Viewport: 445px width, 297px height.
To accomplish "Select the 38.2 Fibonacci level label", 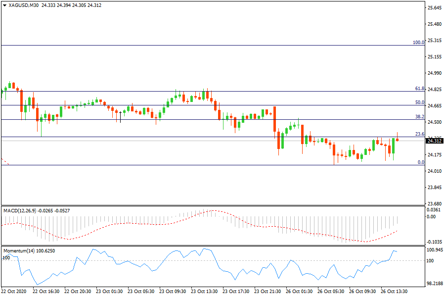I will pos(419,117).
